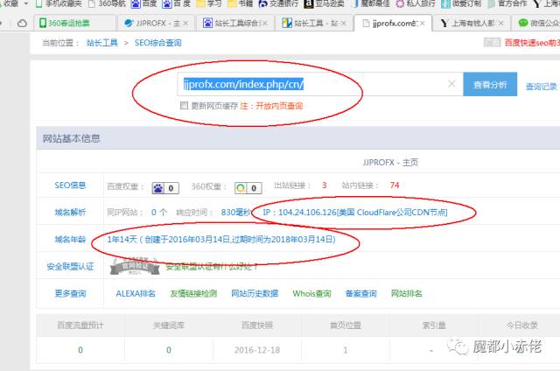Image resolution: width=560 pixels, height=371 pixels.
Task: Click the 360 weight badge icon
Action: (x=248, y=188)
